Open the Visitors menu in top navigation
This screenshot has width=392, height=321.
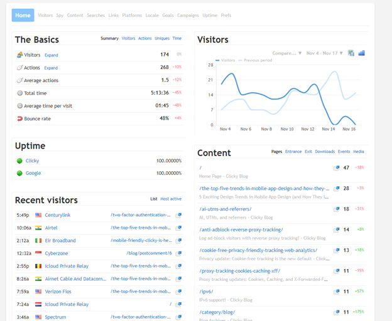point(45,15)
